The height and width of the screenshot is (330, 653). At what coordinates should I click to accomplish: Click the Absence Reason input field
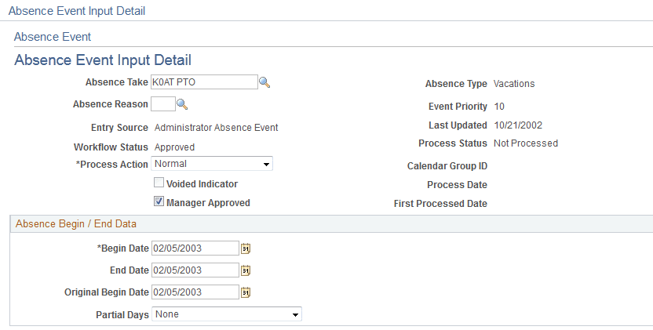tap(162, 104)
